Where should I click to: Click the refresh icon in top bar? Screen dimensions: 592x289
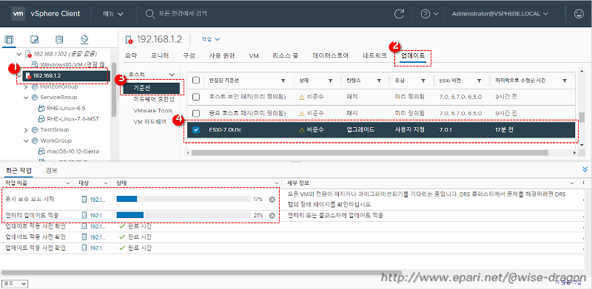(x=399, y=13)
